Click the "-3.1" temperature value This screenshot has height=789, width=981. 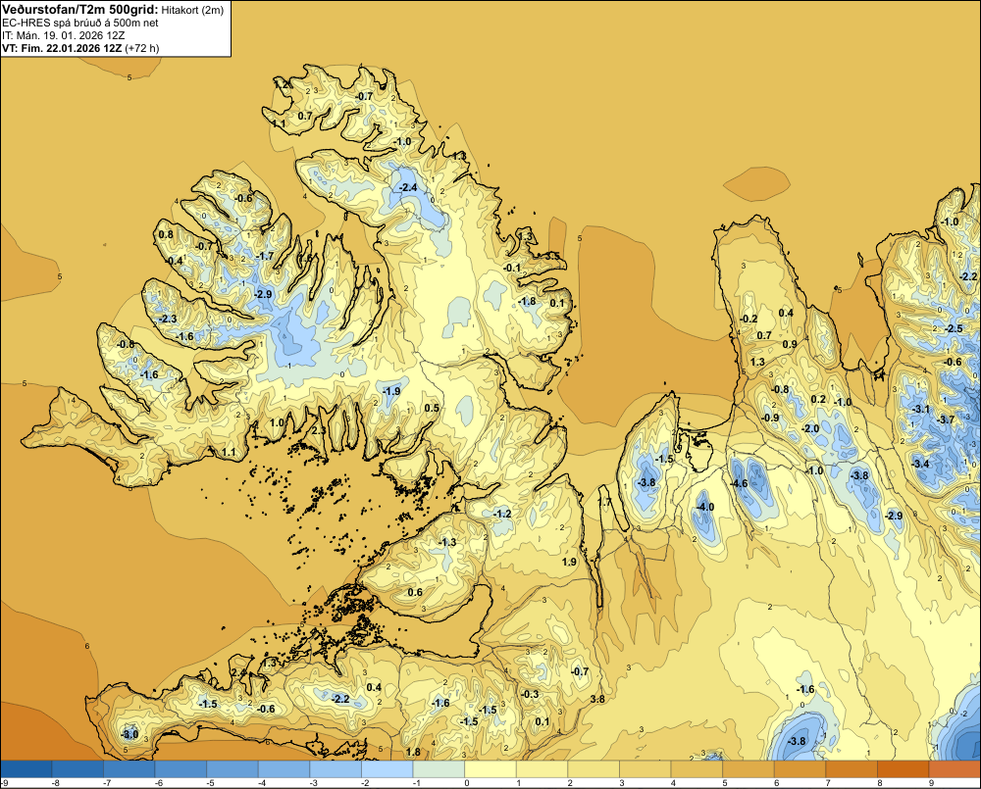[921, 409]
